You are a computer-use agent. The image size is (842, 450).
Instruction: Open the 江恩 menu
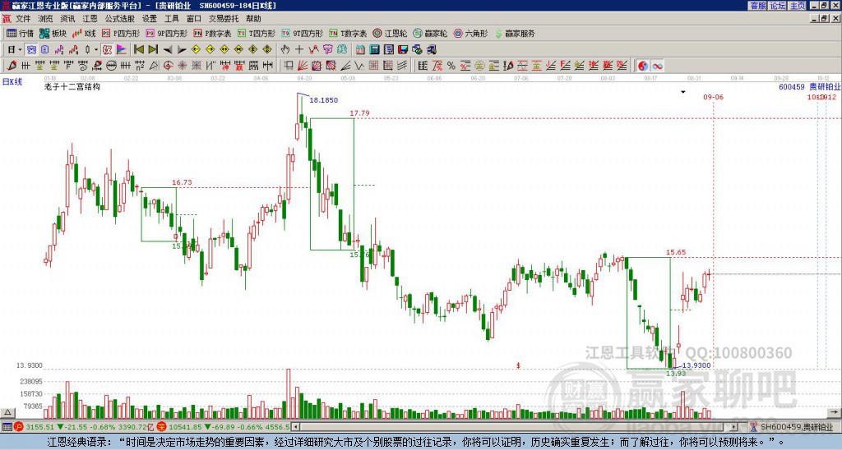pyautogui.click(x=90, y=19)
